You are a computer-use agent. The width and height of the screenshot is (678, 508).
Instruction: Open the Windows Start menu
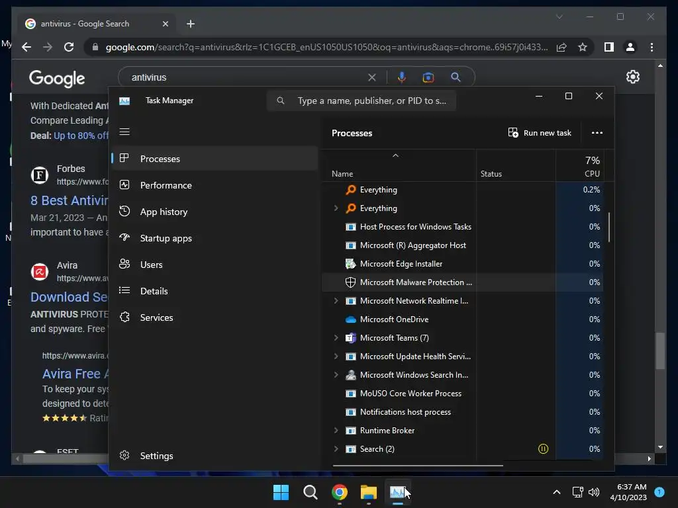(x=281, y=492)
